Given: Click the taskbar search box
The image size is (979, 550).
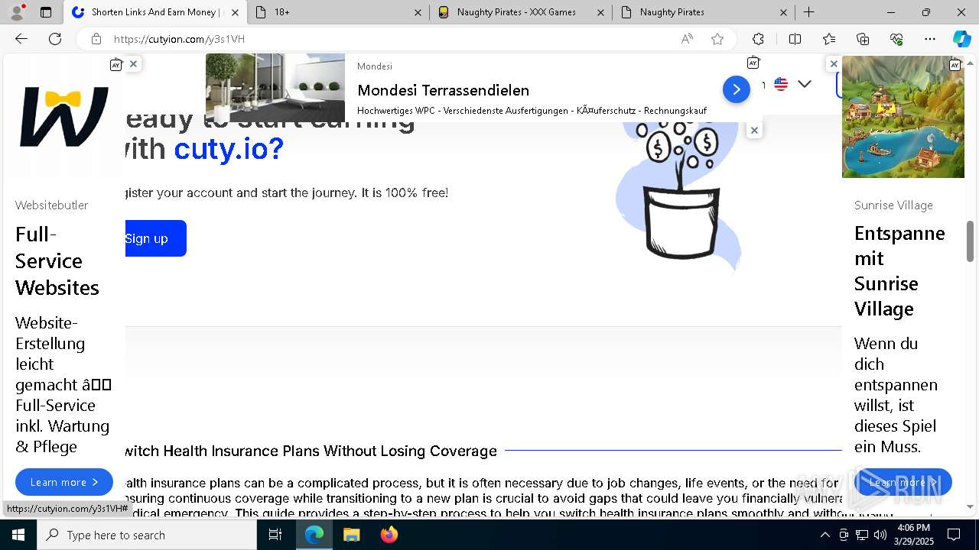Looking at the screenshot, I should click(x=147, y=535).
